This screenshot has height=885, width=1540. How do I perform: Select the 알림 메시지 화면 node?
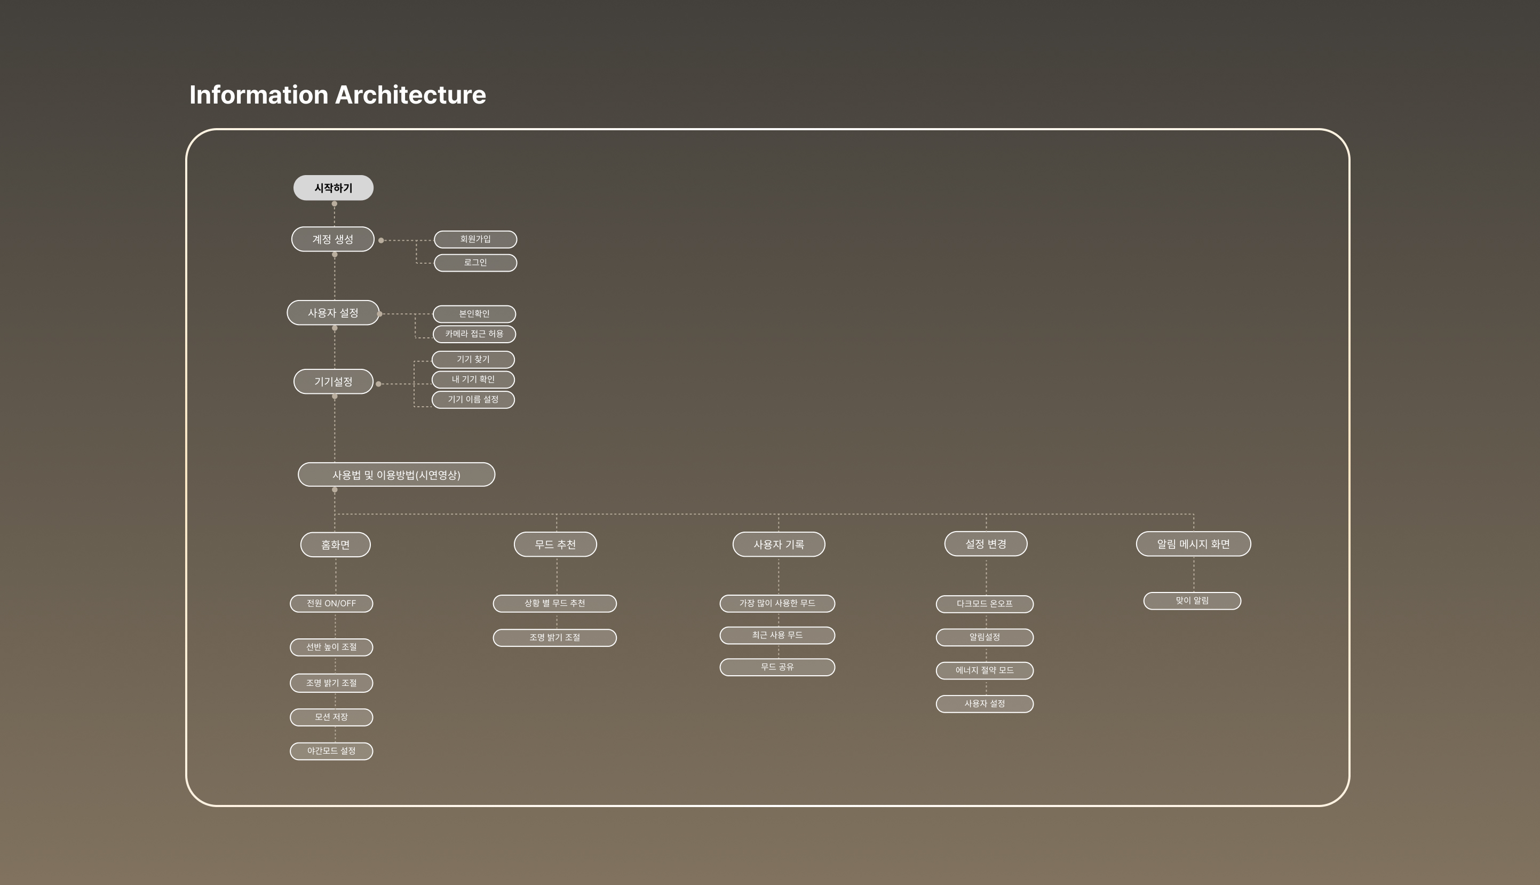tap(1193, 544)
